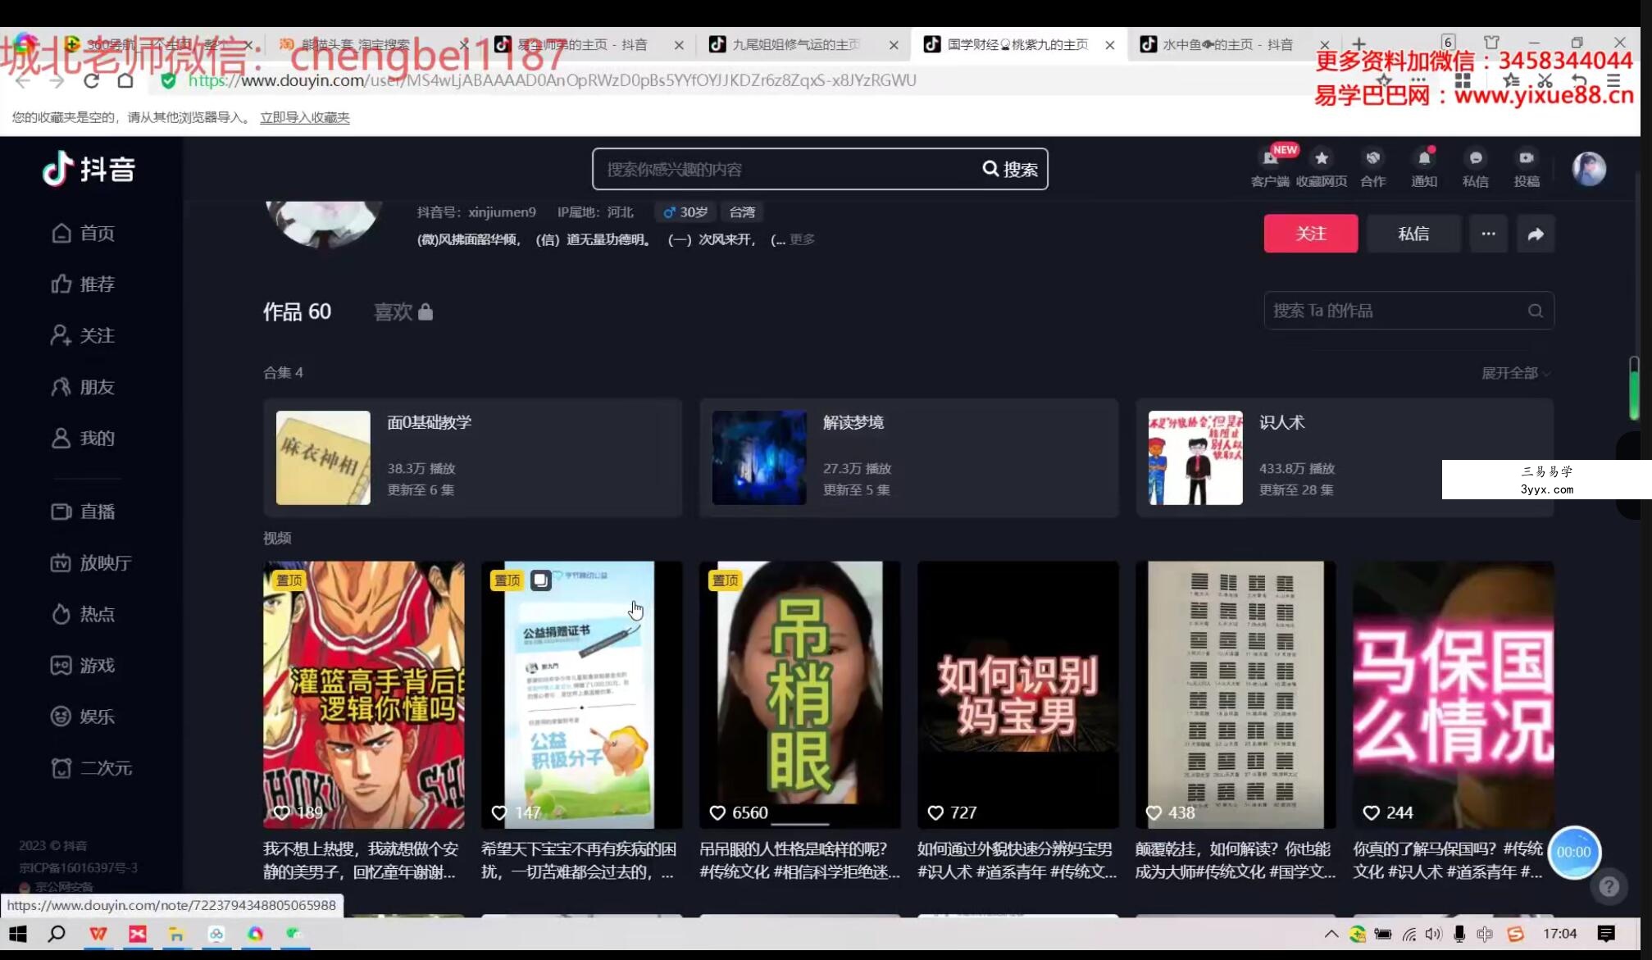Image resolution: width=1652 pixels, height=960 pixels.
Task: Expand all collections with 展开全部
Action: tap(1515, 373)
